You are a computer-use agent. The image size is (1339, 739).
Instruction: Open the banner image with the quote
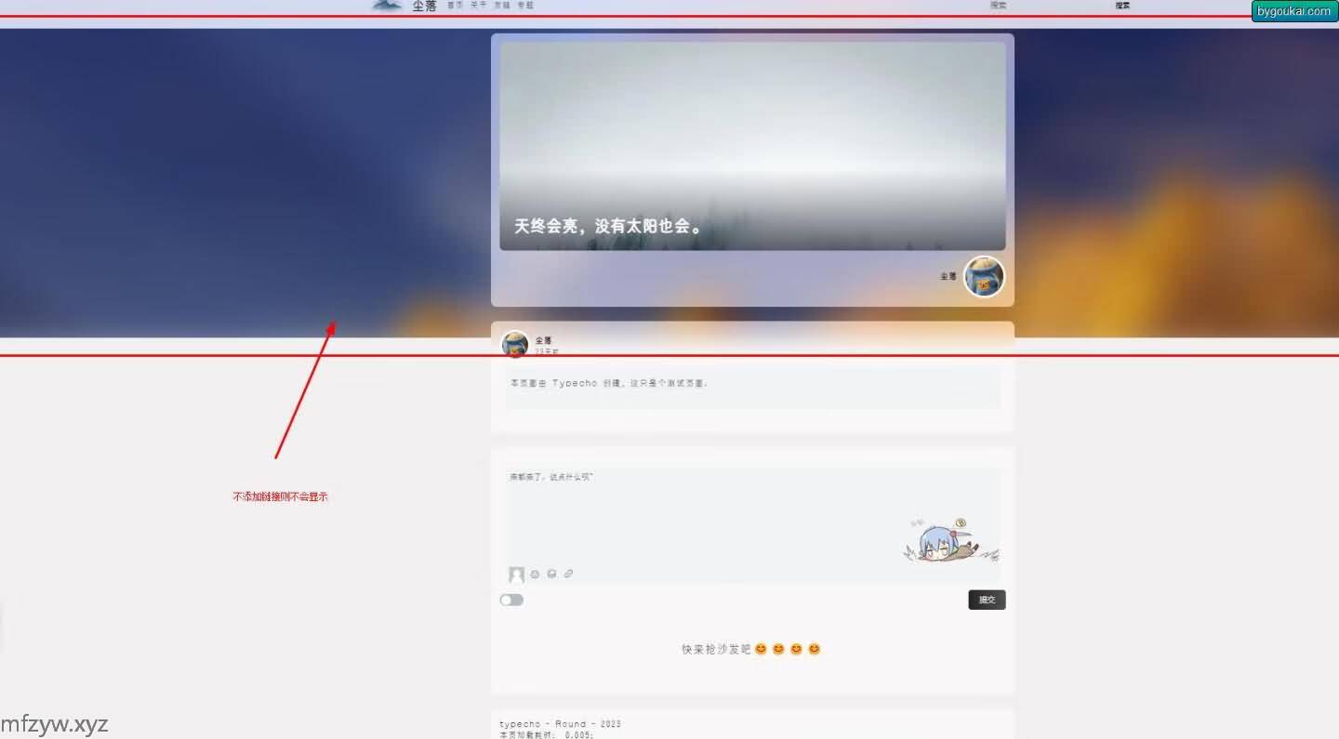tap(752, 146)
